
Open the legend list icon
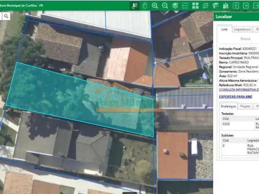tap(185, 6)
